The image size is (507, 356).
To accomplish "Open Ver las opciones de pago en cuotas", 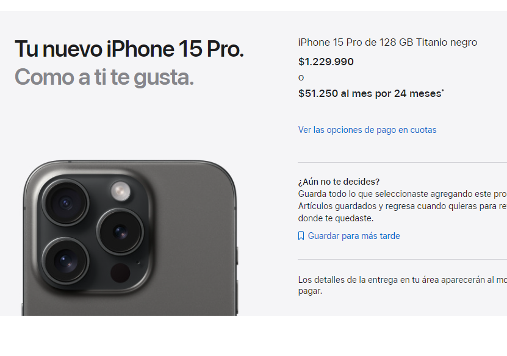I will point(367,130).
